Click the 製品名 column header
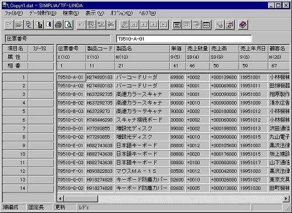 [x=142, y=48]
